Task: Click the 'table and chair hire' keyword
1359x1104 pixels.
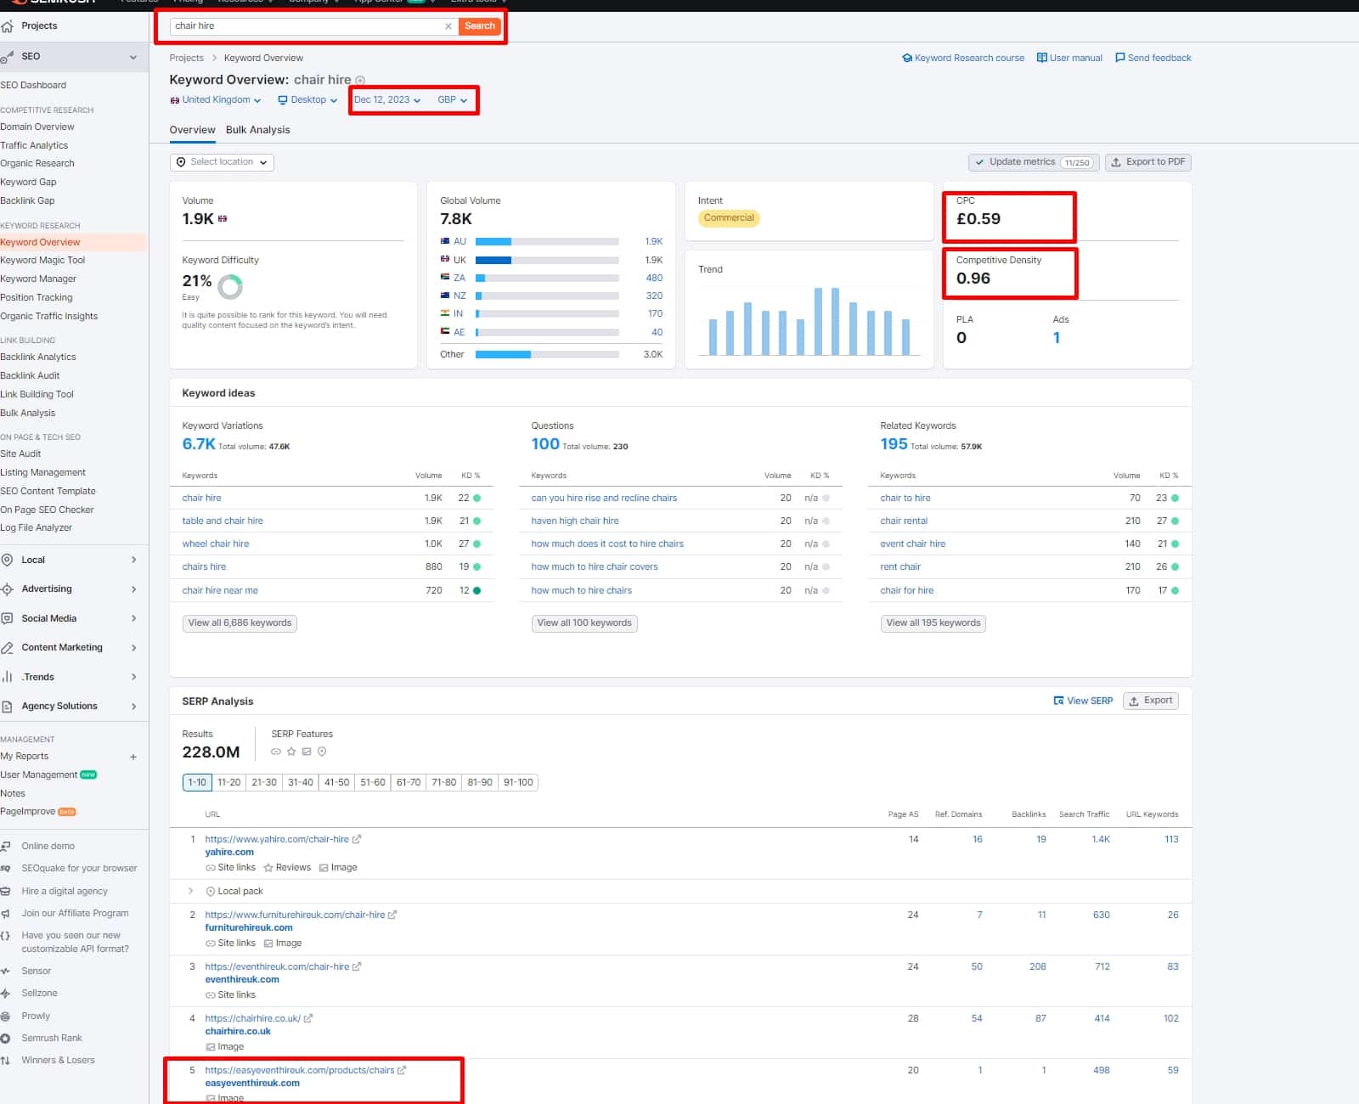Action: [223, 521]
